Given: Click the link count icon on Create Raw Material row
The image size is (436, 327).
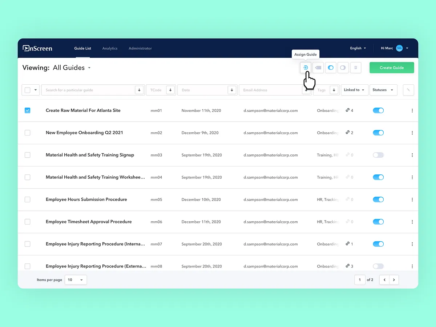Looking at the screenshot, I should [x=348, y=110].
